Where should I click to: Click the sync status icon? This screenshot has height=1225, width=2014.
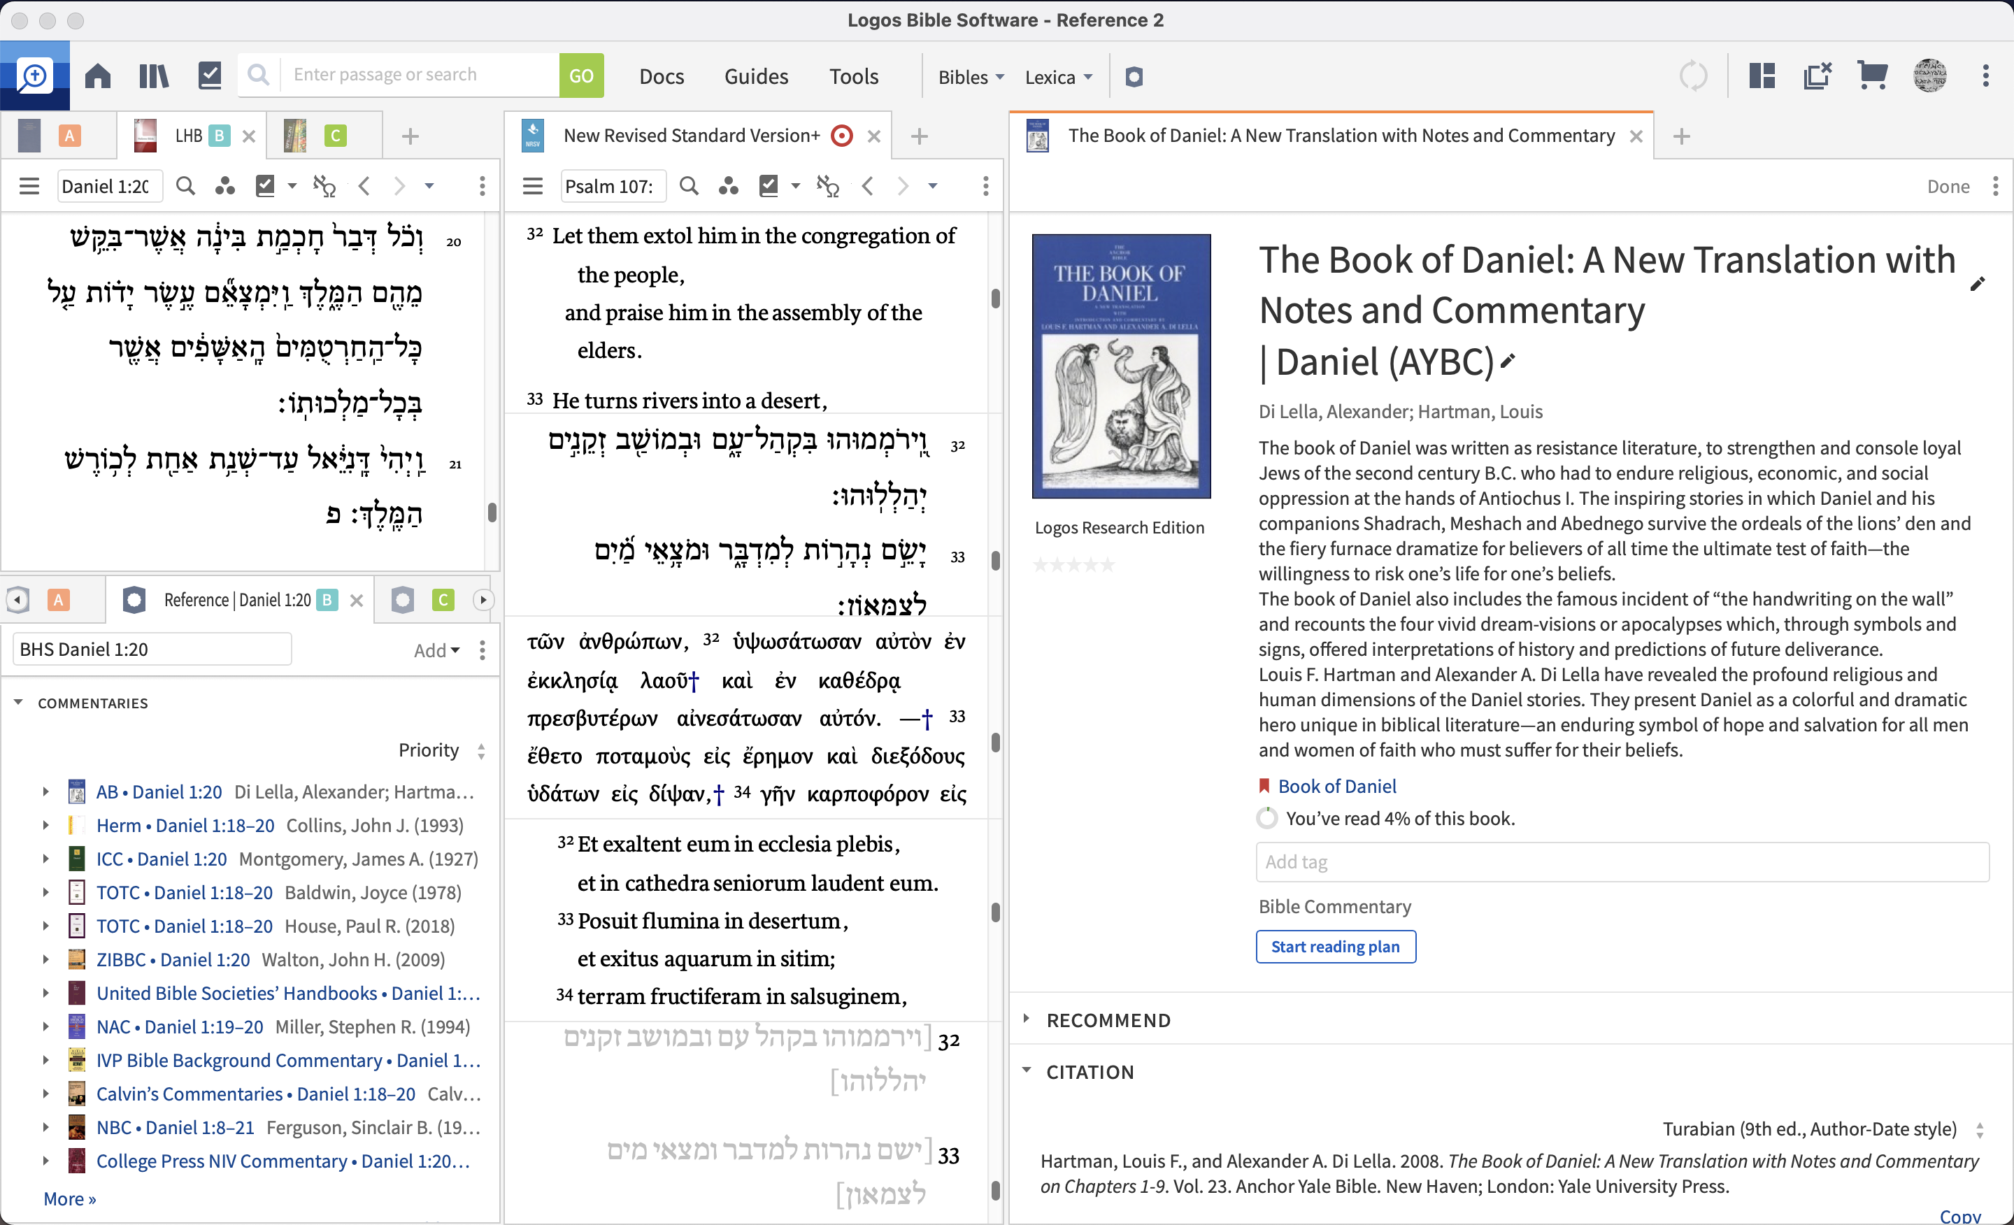click(x=1693, y=76)
